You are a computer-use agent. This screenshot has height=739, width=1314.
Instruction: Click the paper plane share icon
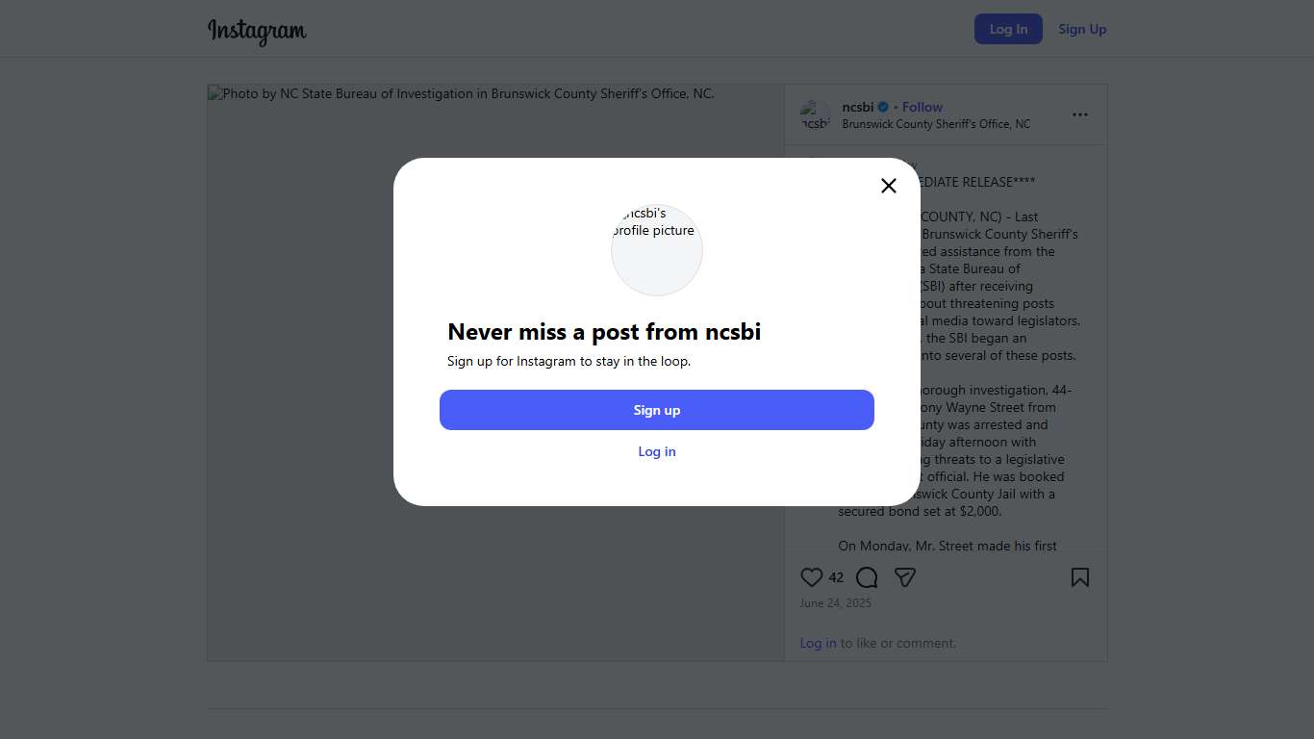coord(904,577)
